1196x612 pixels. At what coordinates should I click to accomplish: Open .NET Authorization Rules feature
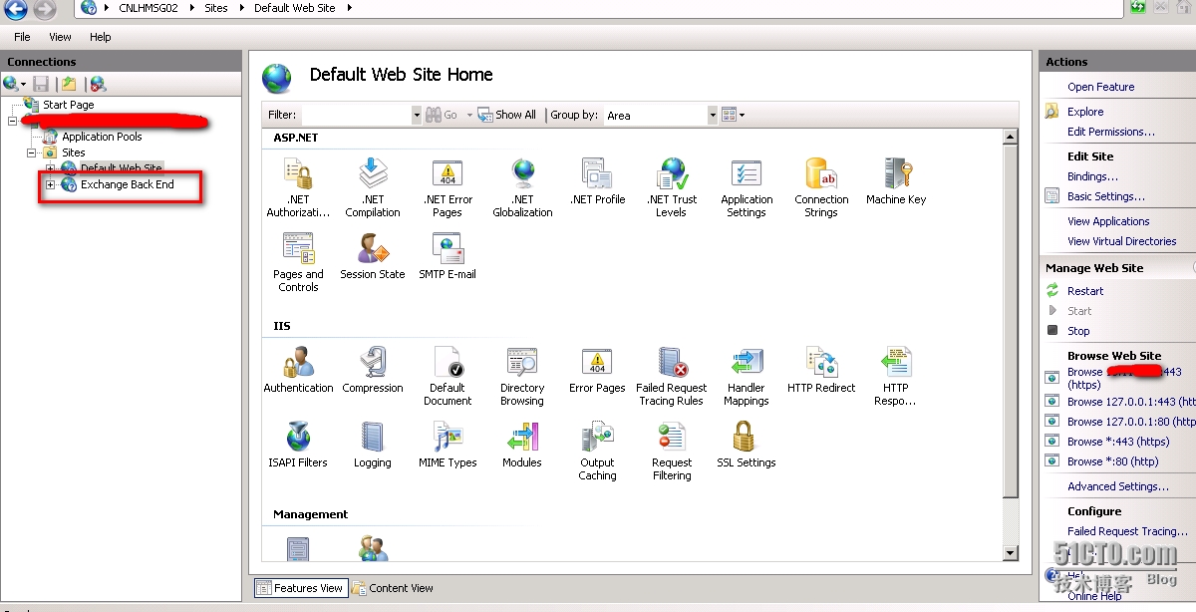pos(298,187)
